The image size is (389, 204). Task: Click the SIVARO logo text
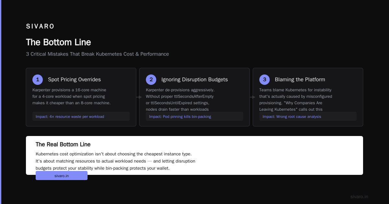[x=40, y=27]
